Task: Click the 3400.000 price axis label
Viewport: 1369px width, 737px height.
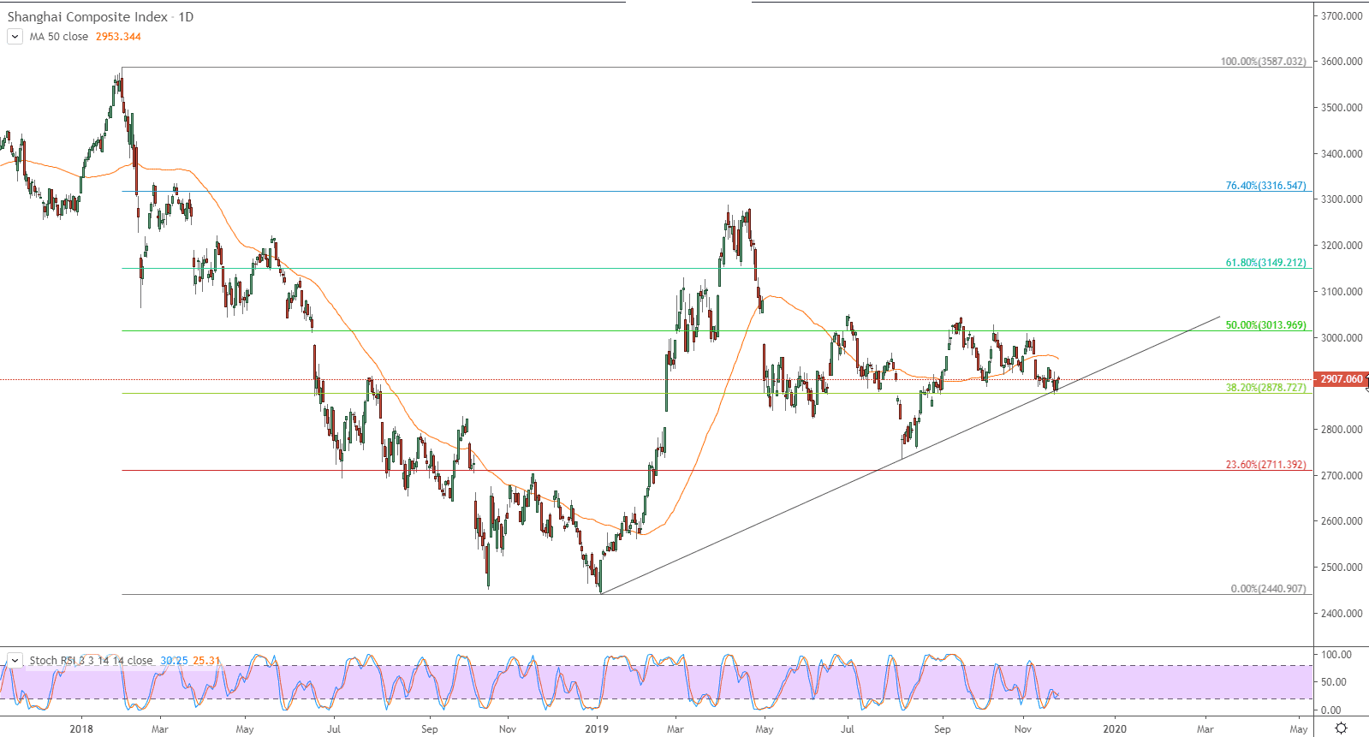Action: [x=1342, y=154]
